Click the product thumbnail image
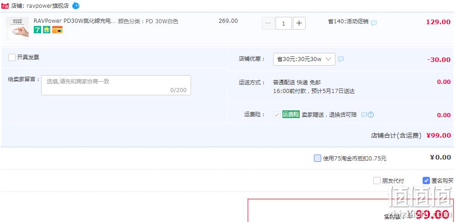 click(x=17, y=28)
